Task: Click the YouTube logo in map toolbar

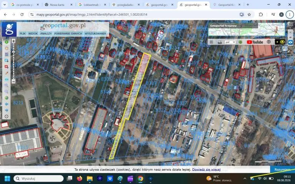Action: pyautogui.click(x=255, y=42)
